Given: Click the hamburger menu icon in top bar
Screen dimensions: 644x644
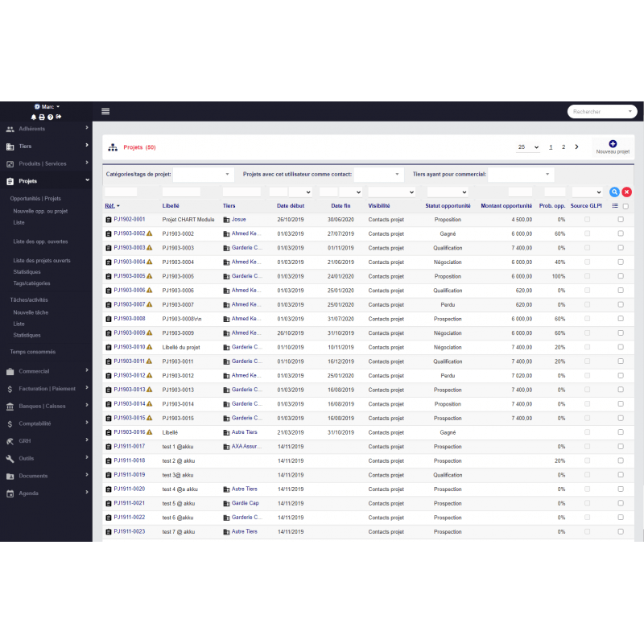Looking at the screenshot, I should coord(105,111).
